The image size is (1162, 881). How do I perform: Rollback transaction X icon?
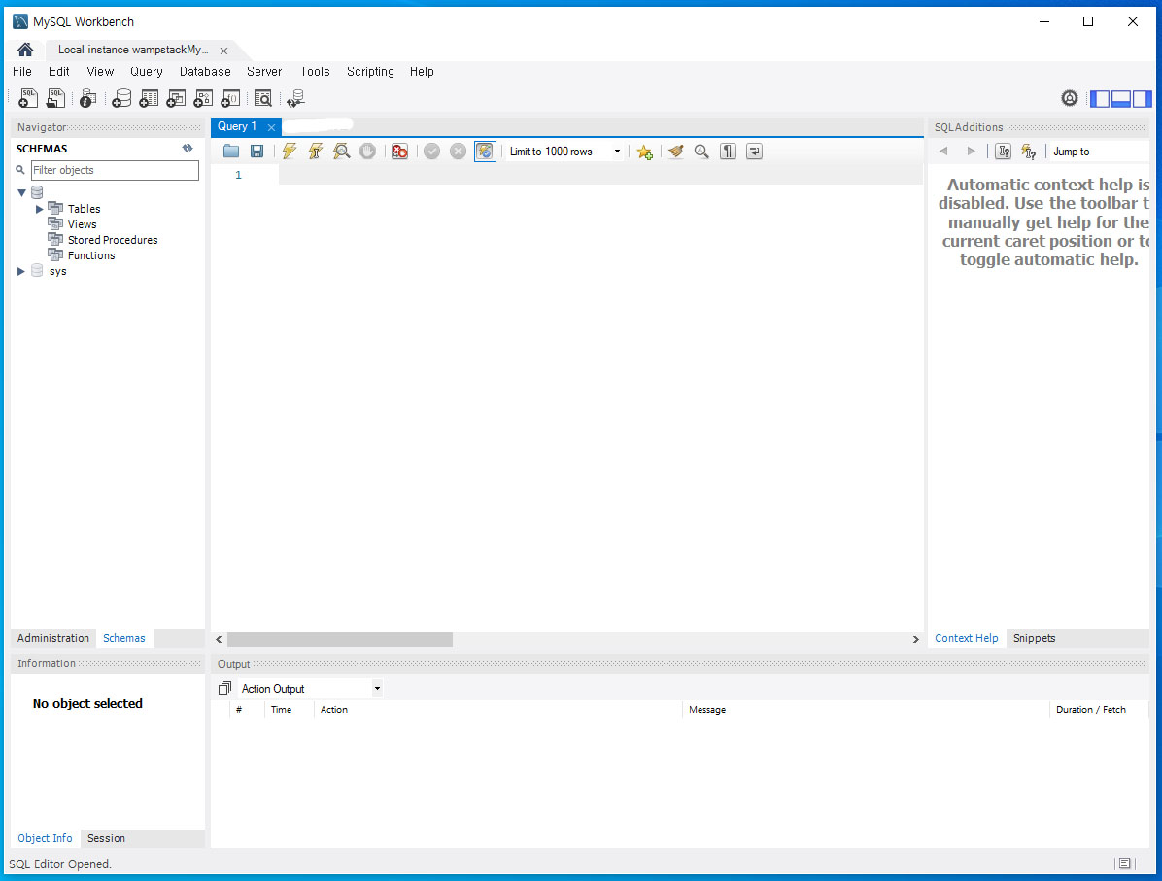[x=458, y=152]
